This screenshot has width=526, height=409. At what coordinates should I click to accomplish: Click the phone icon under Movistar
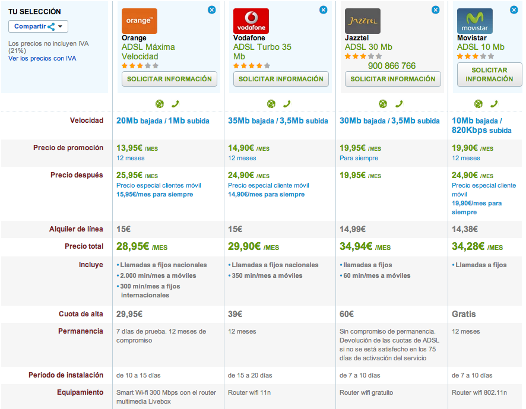pyautogui.click(x=494, y=104)
